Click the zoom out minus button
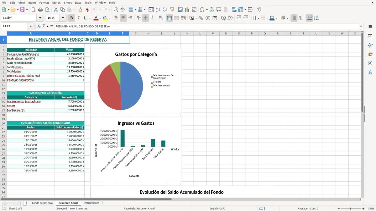 coord(339,208)
